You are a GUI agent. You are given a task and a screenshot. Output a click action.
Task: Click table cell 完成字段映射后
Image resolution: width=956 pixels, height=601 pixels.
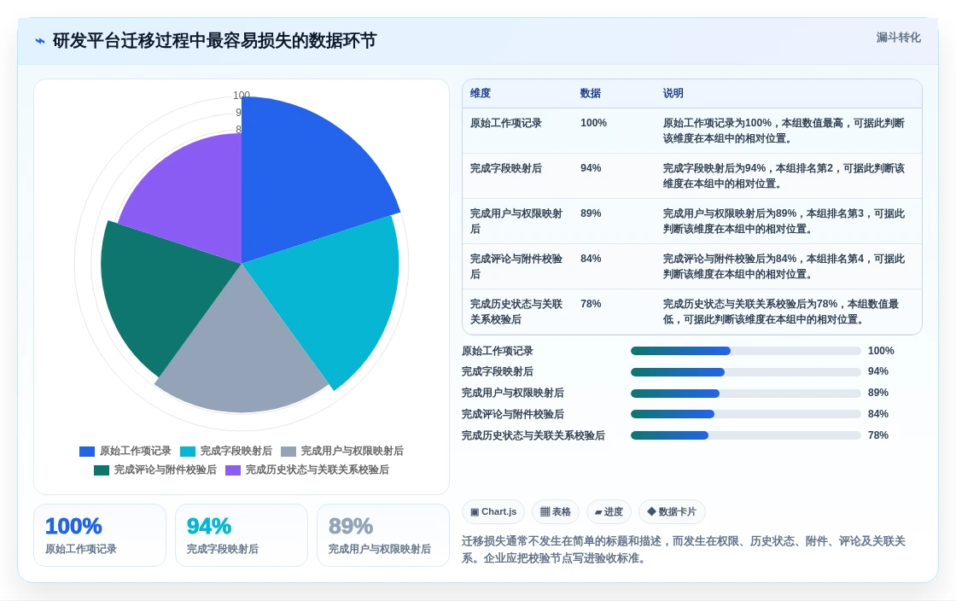point(506,168)
